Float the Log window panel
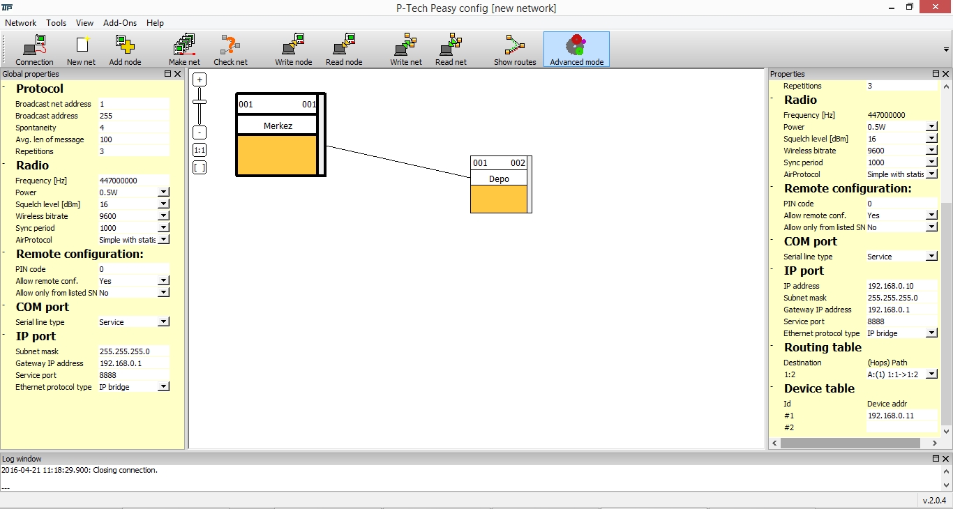 (x=936, y=459)
